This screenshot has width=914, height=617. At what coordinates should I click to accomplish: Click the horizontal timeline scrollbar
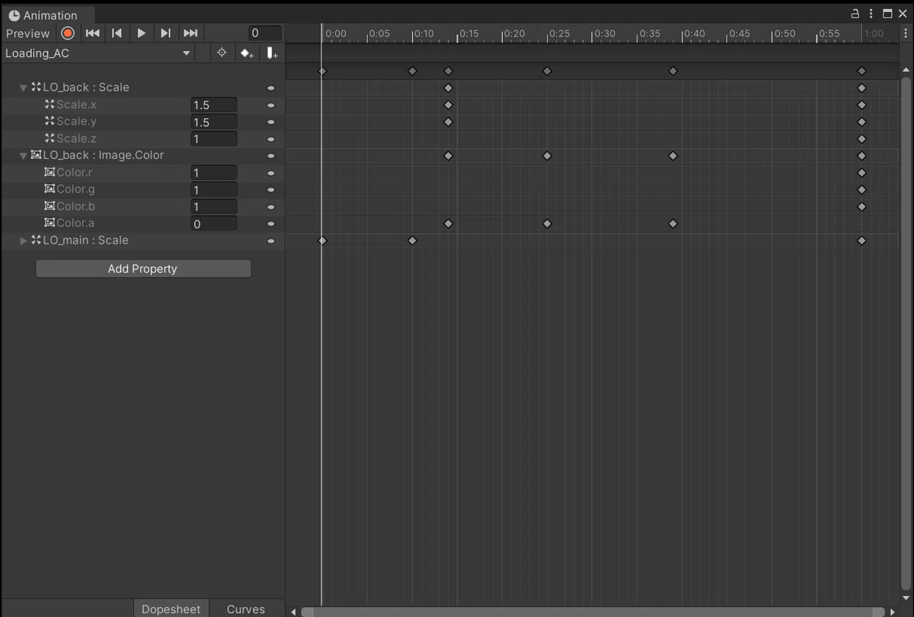[593, 612]
